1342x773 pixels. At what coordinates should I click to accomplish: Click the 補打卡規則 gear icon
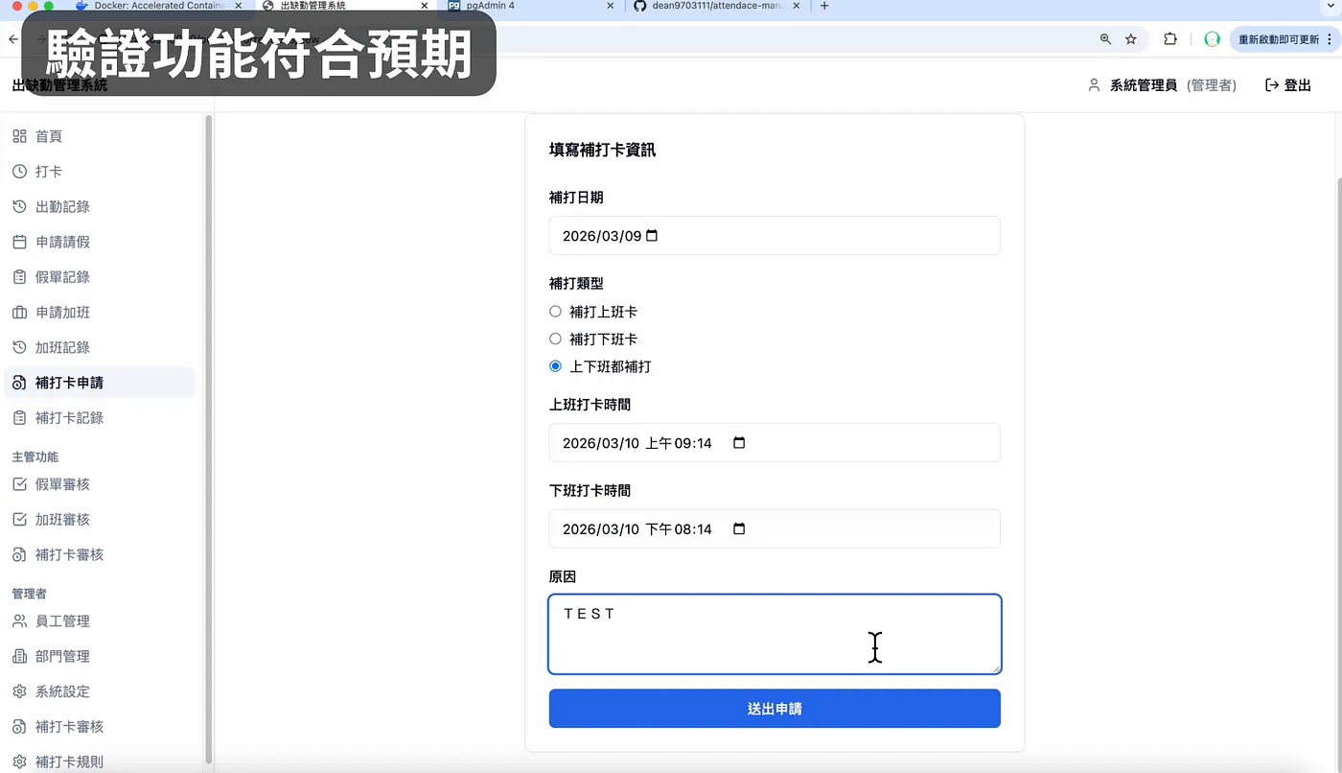click(x=19, y=761)
